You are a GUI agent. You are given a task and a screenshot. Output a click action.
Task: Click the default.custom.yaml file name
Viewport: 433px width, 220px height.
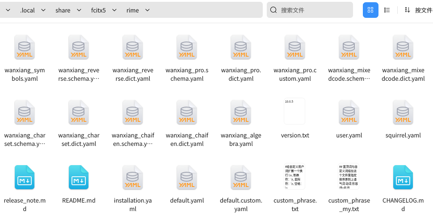coord(241,204)
